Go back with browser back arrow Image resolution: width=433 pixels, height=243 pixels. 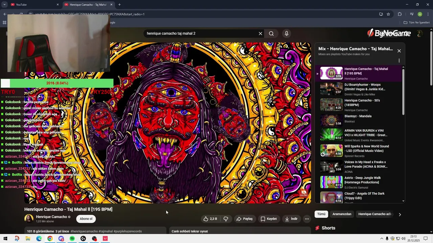[x=5, y=14]
